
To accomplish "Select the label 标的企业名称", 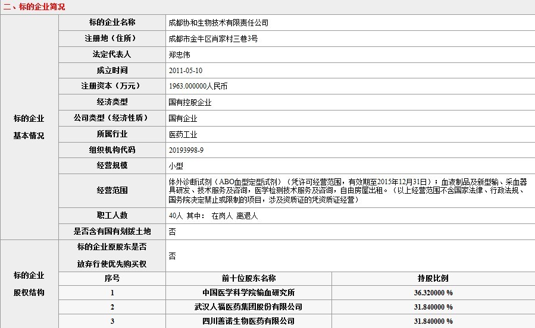I will tap(112, 22).
